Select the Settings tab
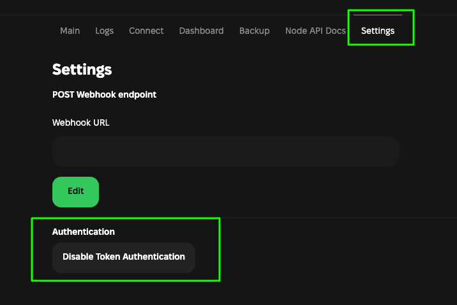The image size is (457, 305). pos(378,31)
